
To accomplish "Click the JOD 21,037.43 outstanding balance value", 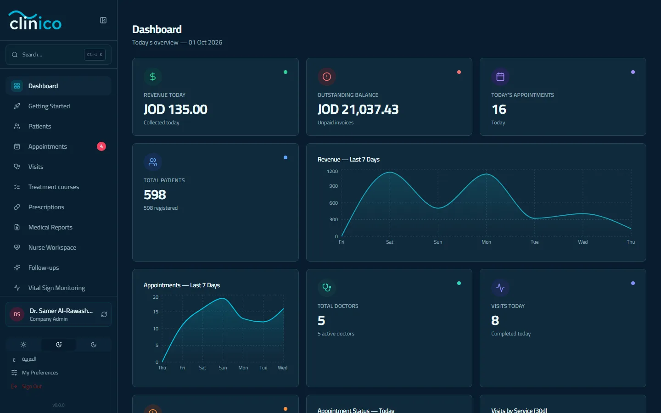I will [x=358, y=109].
